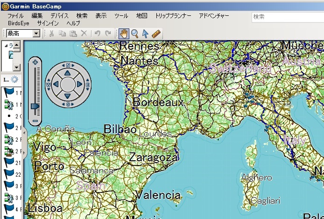Collapse the library tree expander triangle
This screenshot has height=219, width=324.
(6, 46)
